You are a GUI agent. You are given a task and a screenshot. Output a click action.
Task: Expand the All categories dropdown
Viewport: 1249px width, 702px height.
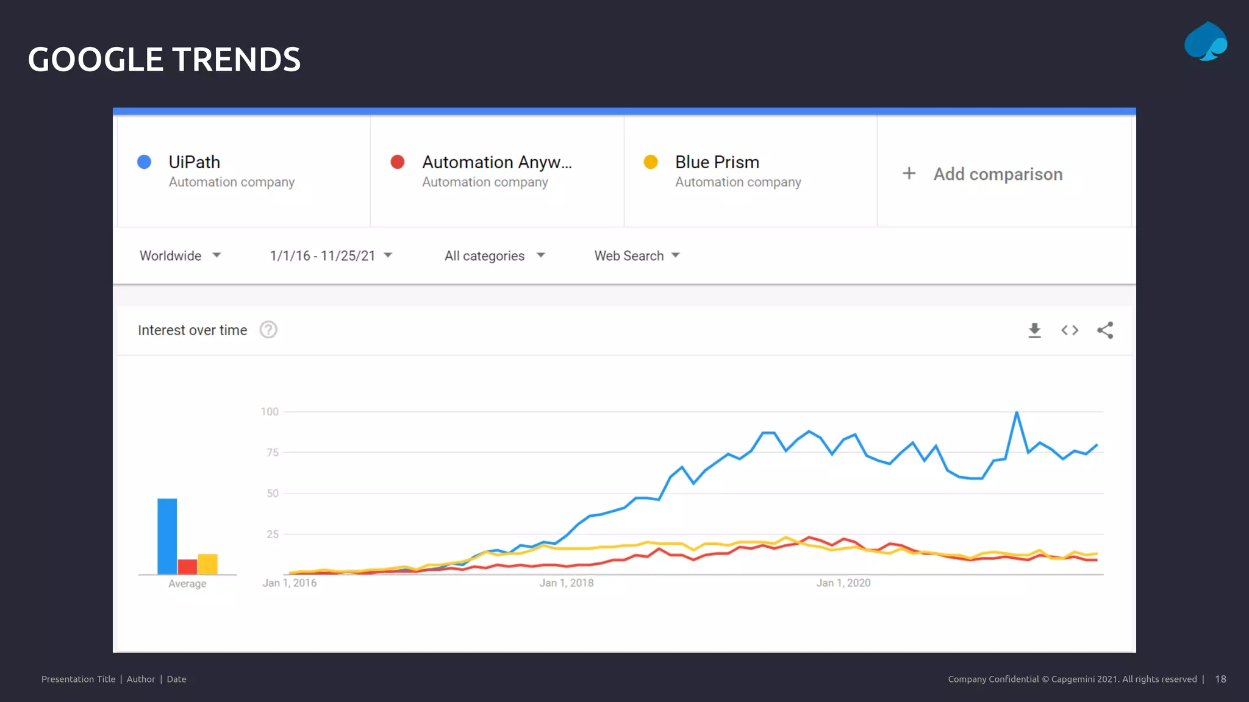(494, 256)
